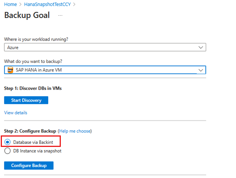Click the chevron after HanaSnapshotTestCCY breadcrumb

(74, 5)
